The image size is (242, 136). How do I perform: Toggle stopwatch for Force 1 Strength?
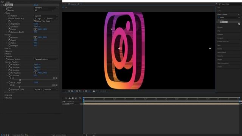coord(9,46)
